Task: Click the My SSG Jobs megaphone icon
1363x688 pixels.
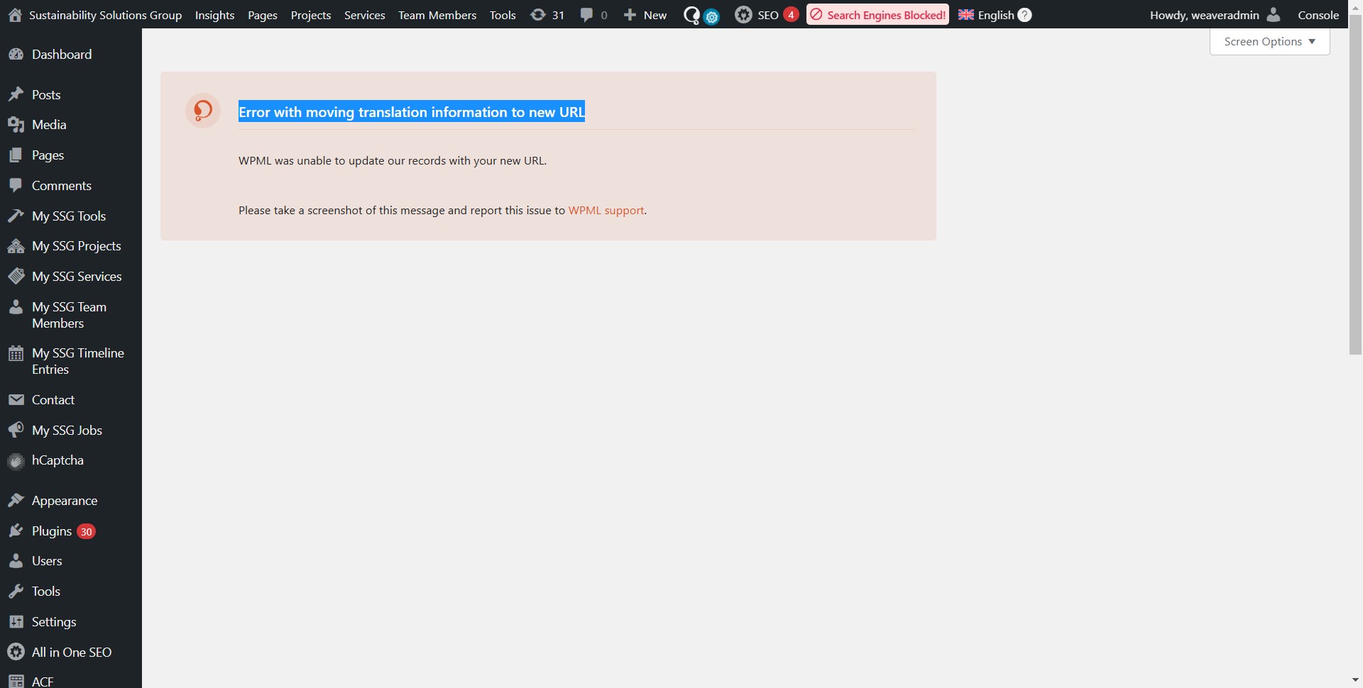Action: [x=16, y=431]
